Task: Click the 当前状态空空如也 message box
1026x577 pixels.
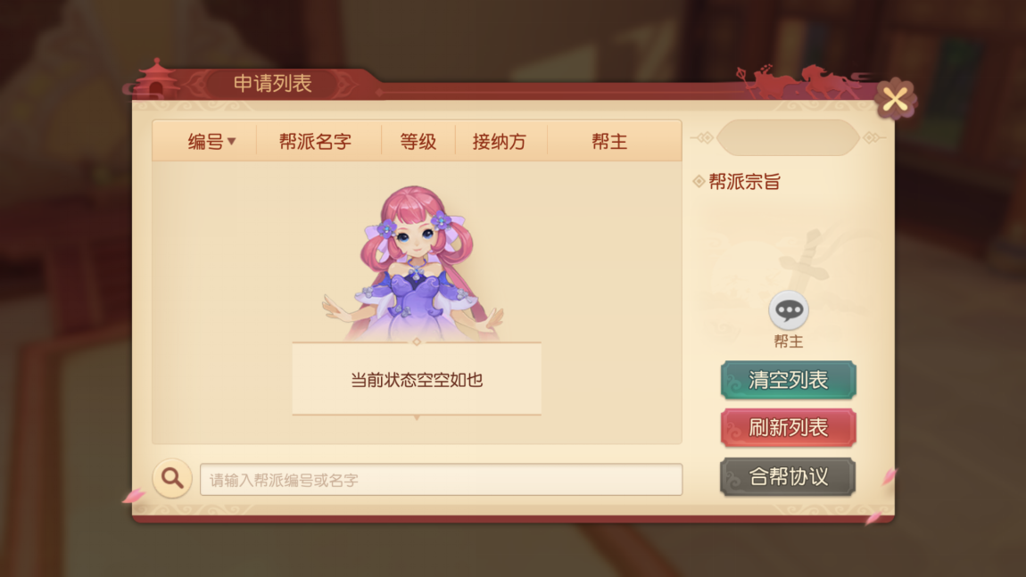Action: pyautogui.click(x=417, y=379)
